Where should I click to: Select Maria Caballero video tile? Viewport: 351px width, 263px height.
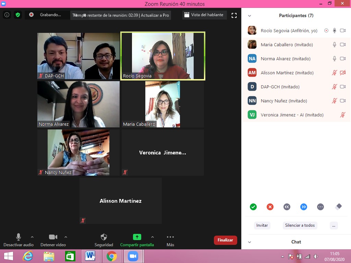tap(163, 104)
